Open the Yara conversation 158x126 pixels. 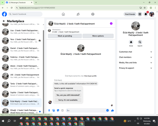tap(21, 41)
